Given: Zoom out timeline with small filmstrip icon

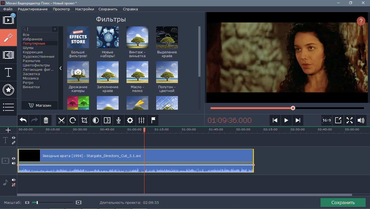Looking at the screenshot, I should (x=27, y=202).
